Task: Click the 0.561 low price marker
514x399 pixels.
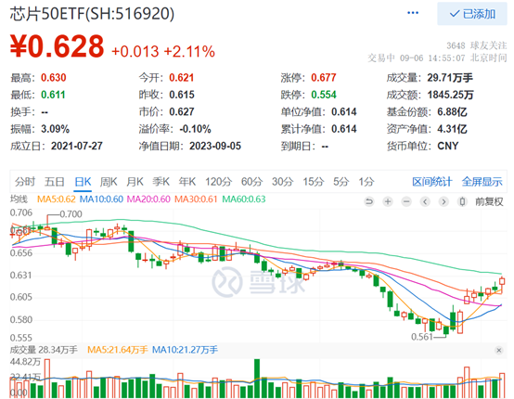Action: 422,337
